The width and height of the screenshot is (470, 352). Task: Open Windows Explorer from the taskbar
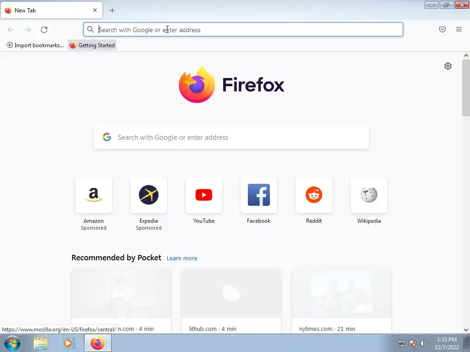coord(41,343)
